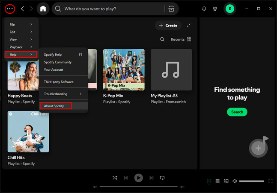This screenshot has height=193, width=277.
Task: Choose Your Account in Help menu
Action: pos(63,70)
